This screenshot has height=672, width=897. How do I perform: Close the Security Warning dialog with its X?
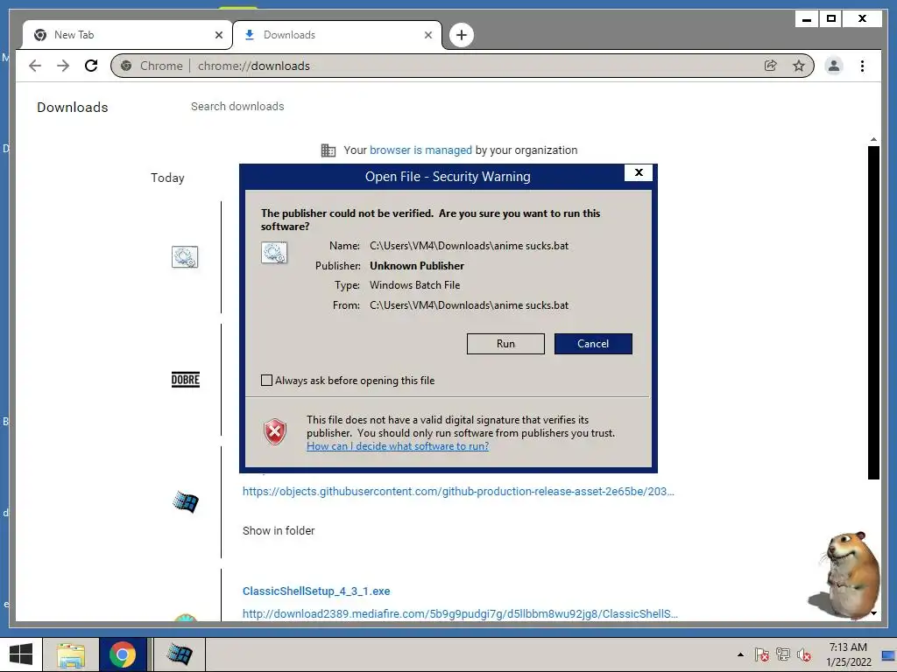tap(639, 172)
